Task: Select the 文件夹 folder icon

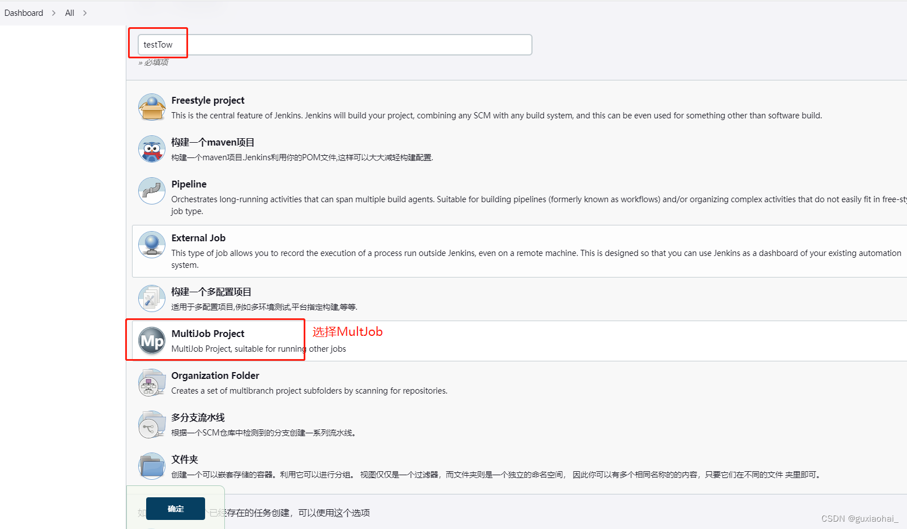Action: pos(152,466)
